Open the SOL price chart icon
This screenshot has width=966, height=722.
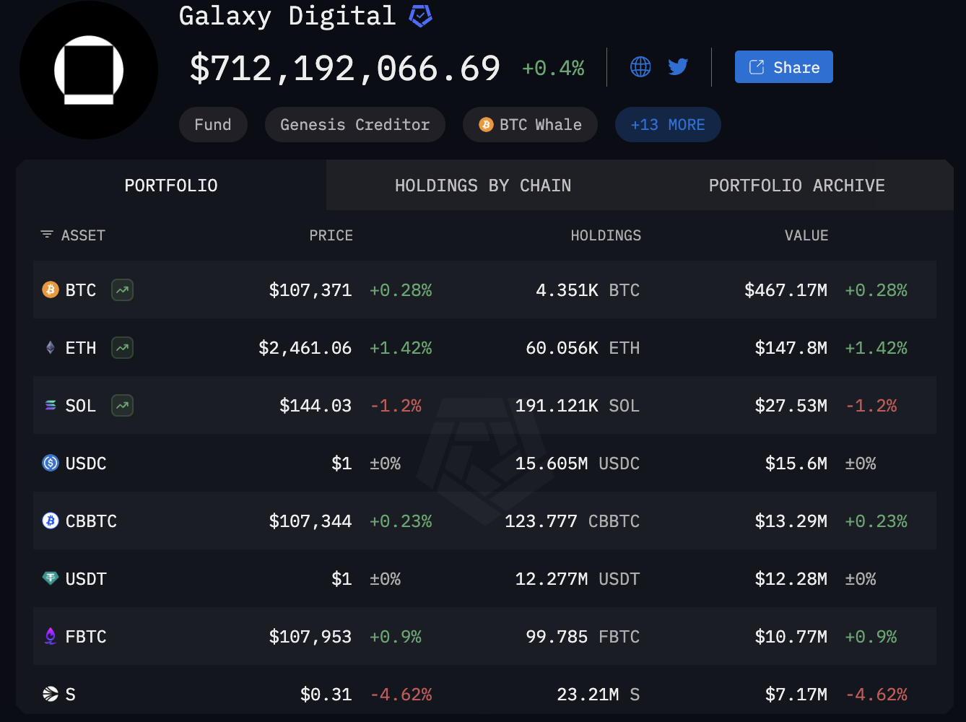click(x=123, y=406)
